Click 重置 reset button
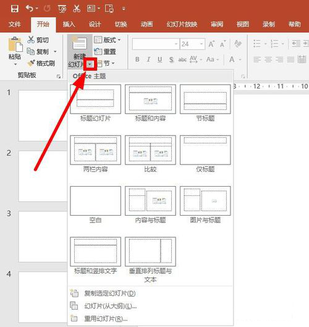The height and width of the screenshot is (327, 309). click(x=105, y=51)
